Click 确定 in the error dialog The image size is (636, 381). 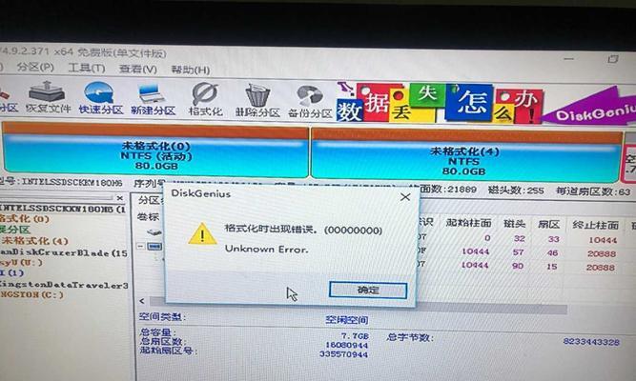(368, 290)
